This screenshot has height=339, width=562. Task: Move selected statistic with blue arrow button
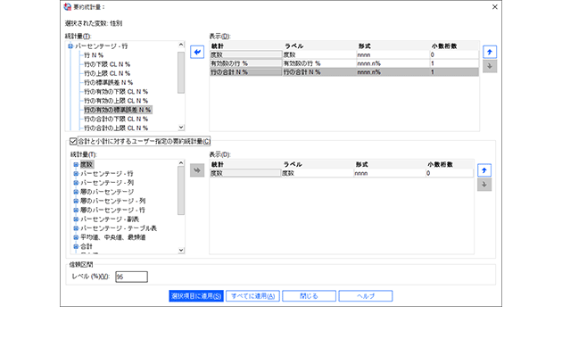[x=197, y=52]
